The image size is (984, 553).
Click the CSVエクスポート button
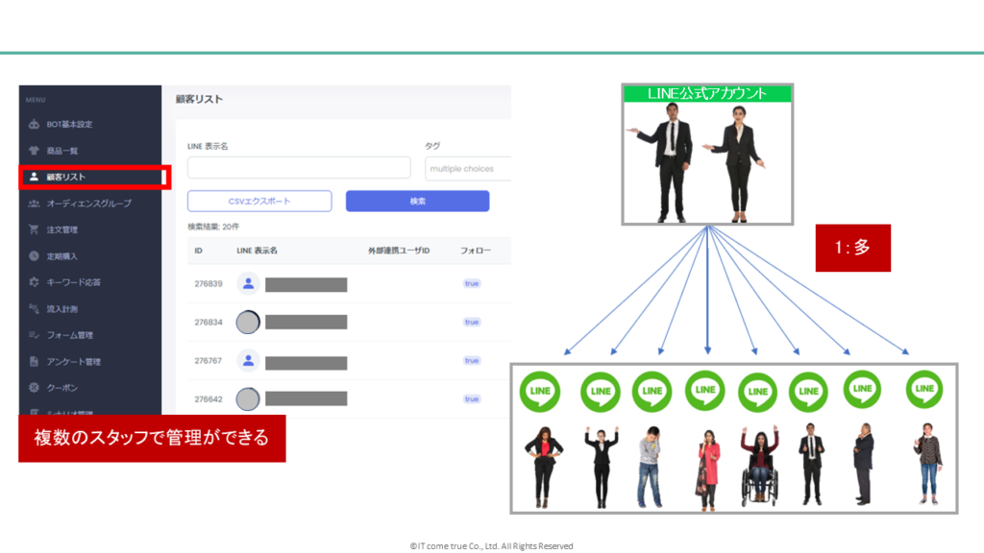coord(259,202)
